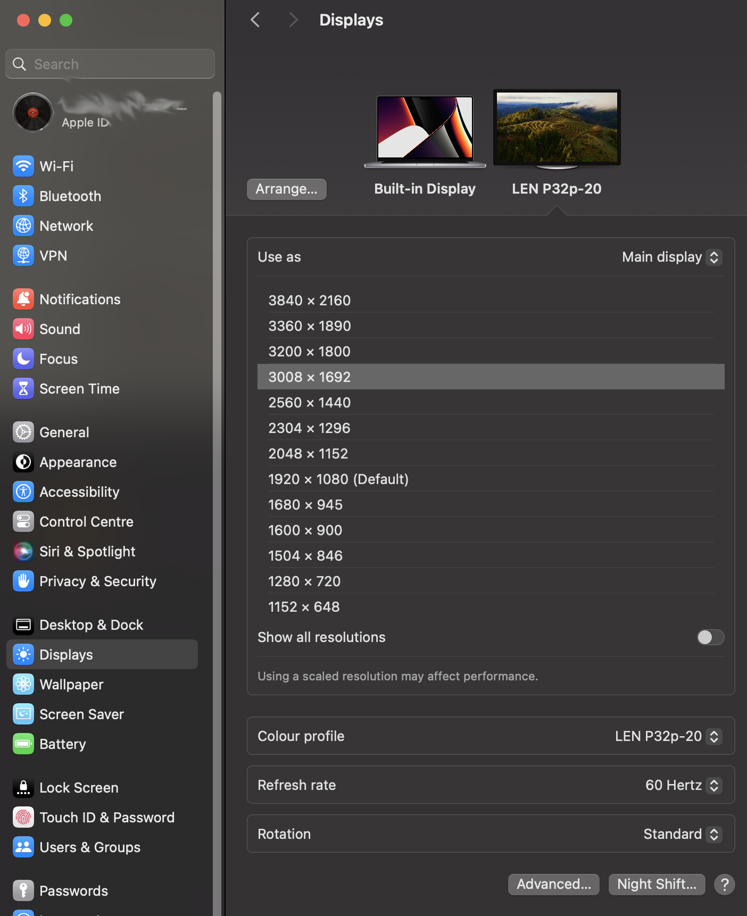Select the Built-in Display thumbnail
Viewport: 747px width, 916px height.
click(x=425, y=130)
